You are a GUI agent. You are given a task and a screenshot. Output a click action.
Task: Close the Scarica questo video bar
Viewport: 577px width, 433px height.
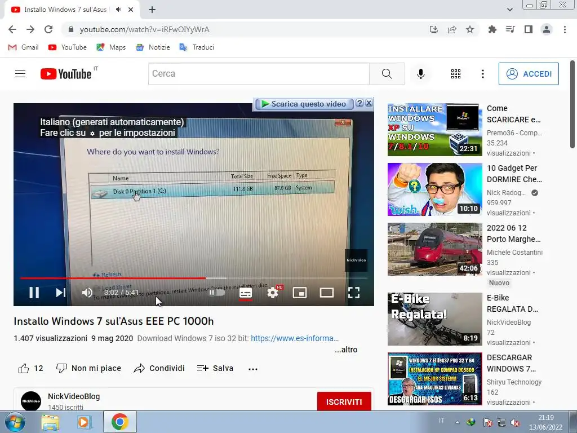(x=369, y=104)
